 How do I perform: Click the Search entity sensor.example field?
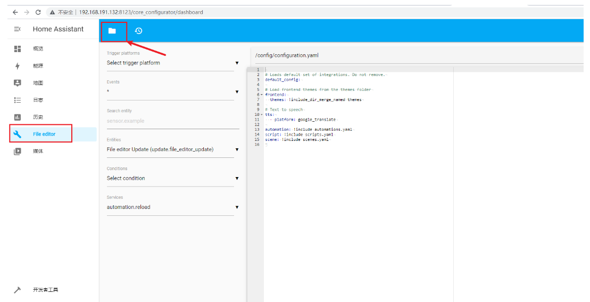173,121
